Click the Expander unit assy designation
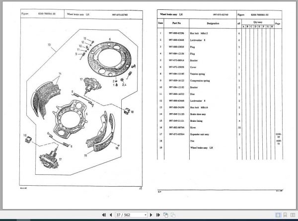This screenshot has width=298, height=221. coord(200,135)
